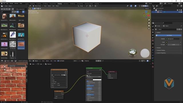183x103 pixels.
Task: Select the QR code image thumbnail
Action: pyautogui.click(x=13, y=44)
